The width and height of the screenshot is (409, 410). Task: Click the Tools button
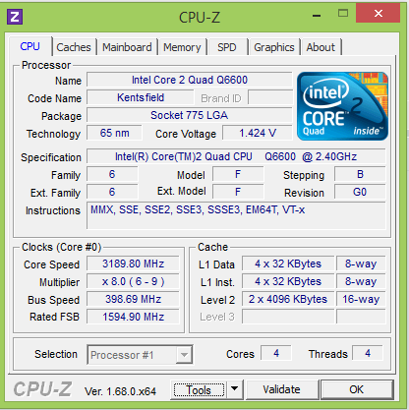200,389
